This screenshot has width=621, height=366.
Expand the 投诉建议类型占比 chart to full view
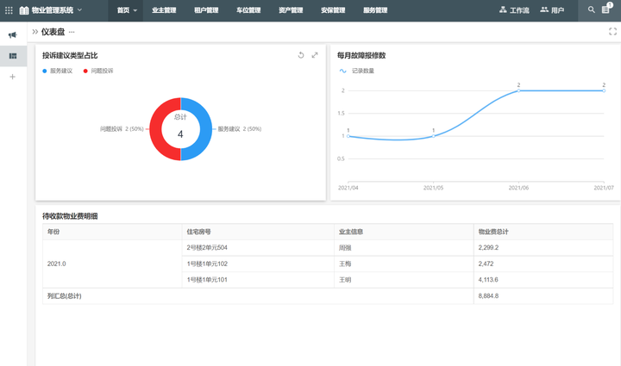point(315,55)
